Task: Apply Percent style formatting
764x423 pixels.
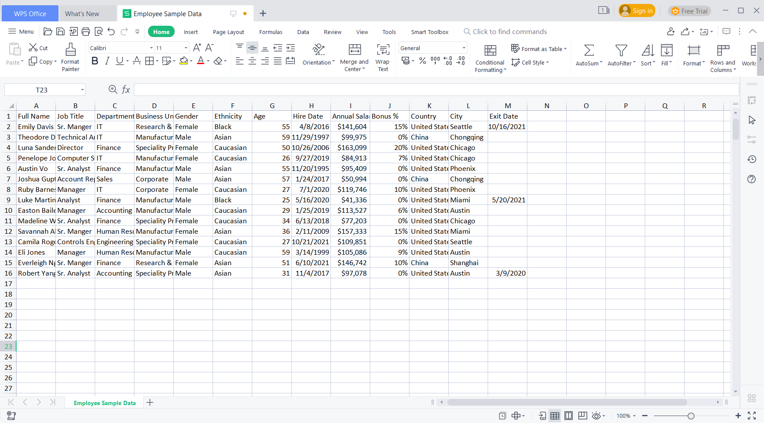Action: (422, 61)
